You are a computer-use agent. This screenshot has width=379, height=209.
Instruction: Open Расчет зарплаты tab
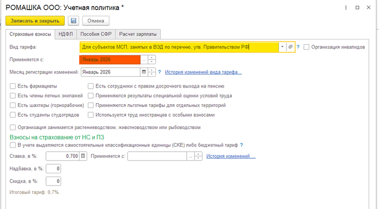[138, 34]
